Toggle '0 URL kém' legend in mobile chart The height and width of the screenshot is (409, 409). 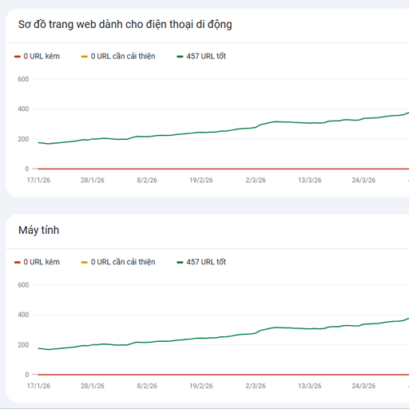[x=37, y=56]
